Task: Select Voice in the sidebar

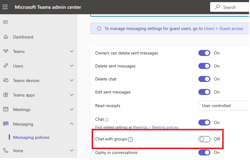Action: pyautogui.click(x=18, y=151)
